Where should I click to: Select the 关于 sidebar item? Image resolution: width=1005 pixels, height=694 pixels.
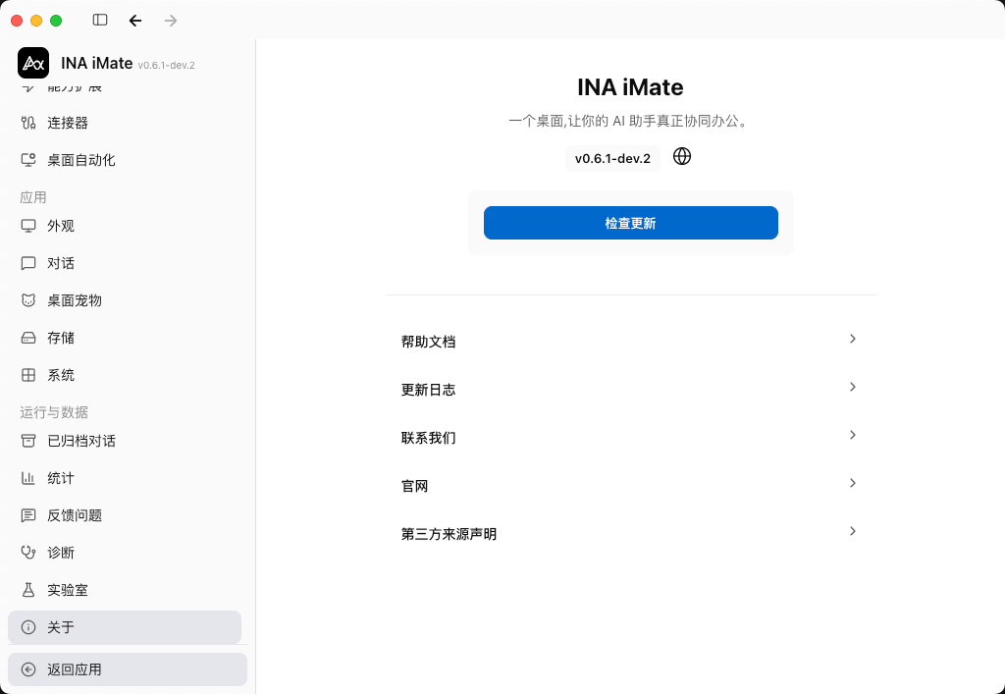[125, 627]
